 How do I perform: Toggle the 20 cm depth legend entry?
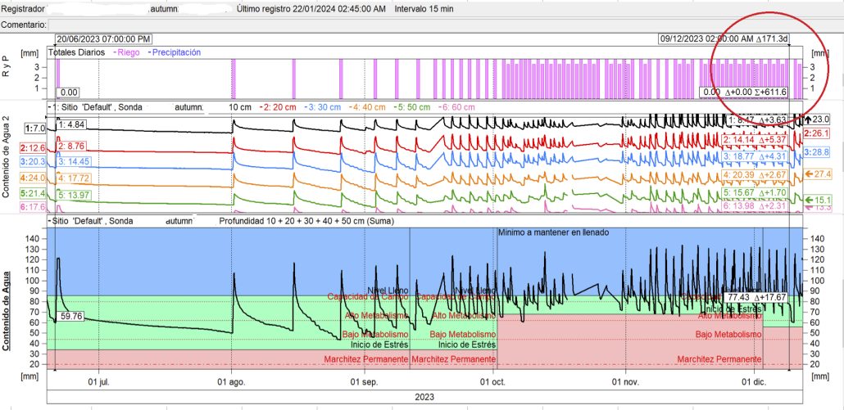point(279,107)
